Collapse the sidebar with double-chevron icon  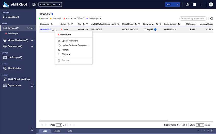point(32,130)
